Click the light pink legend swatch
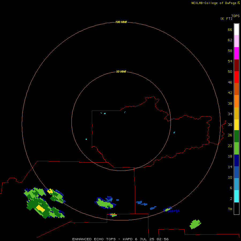This screenshot has width=241, height=241. 236,41
